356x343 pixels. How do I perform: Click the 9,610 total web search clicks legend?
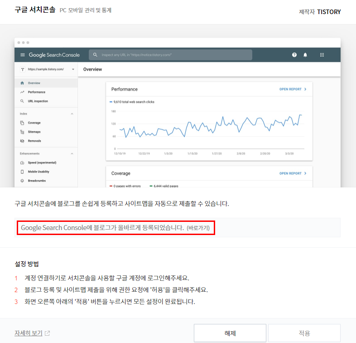[x=132, y=102]
